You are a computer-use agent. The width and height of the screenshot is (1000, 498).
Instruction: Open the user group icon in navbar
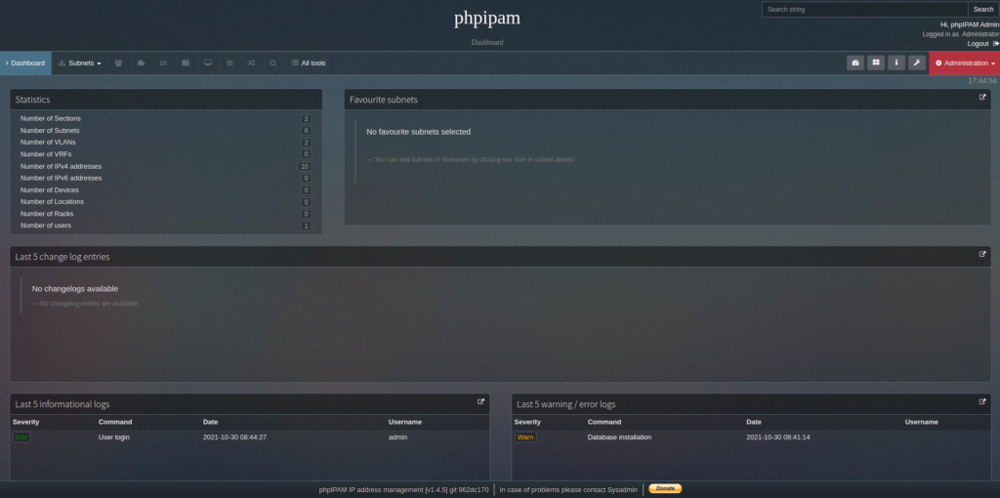[118, 63]
